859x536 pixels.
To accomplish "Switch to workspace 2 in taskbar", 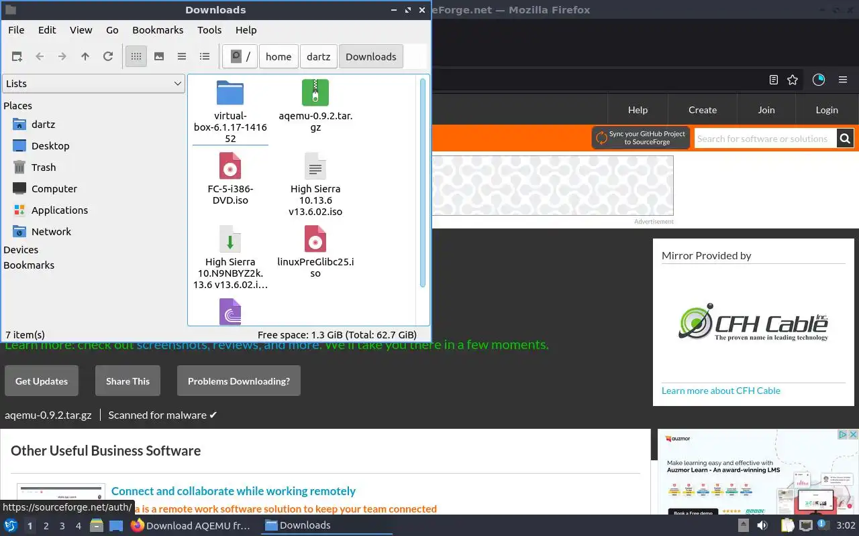I will pos(46,526).
